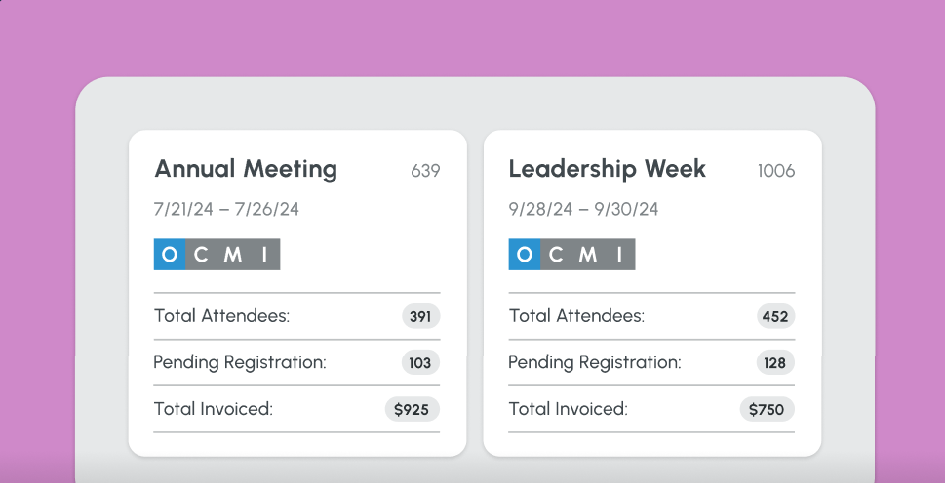Screen dimensions: 945x483
Task: Open the Annual Meeting event title
Action: tap(246, 169)
